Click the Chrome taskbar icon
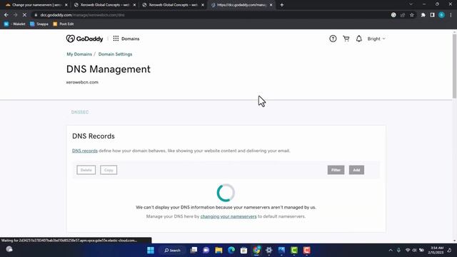This screenshot has height=257, width=457. 256,251
